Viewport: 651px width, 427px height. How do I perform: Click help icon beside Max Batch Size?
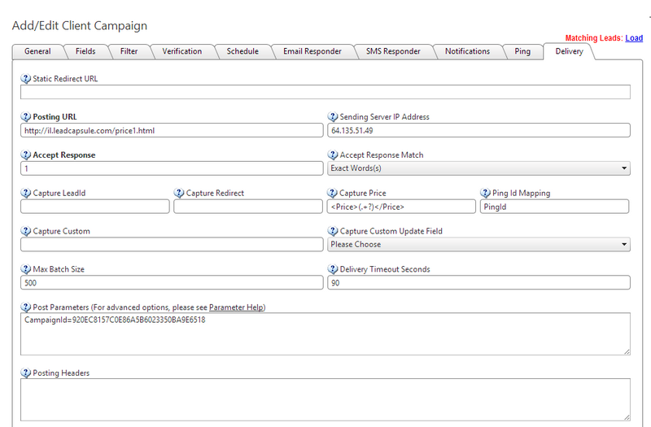(x=26, y=269)
